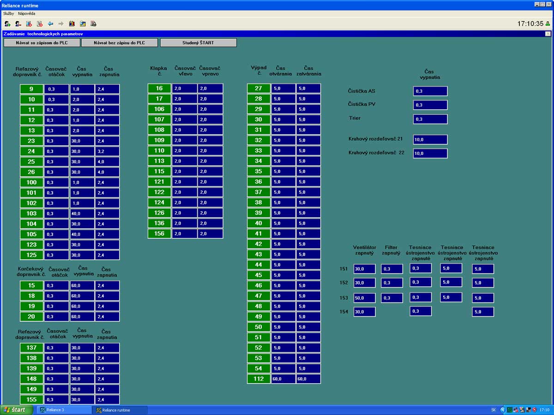Open the Windows Start menu

[17, 410]
